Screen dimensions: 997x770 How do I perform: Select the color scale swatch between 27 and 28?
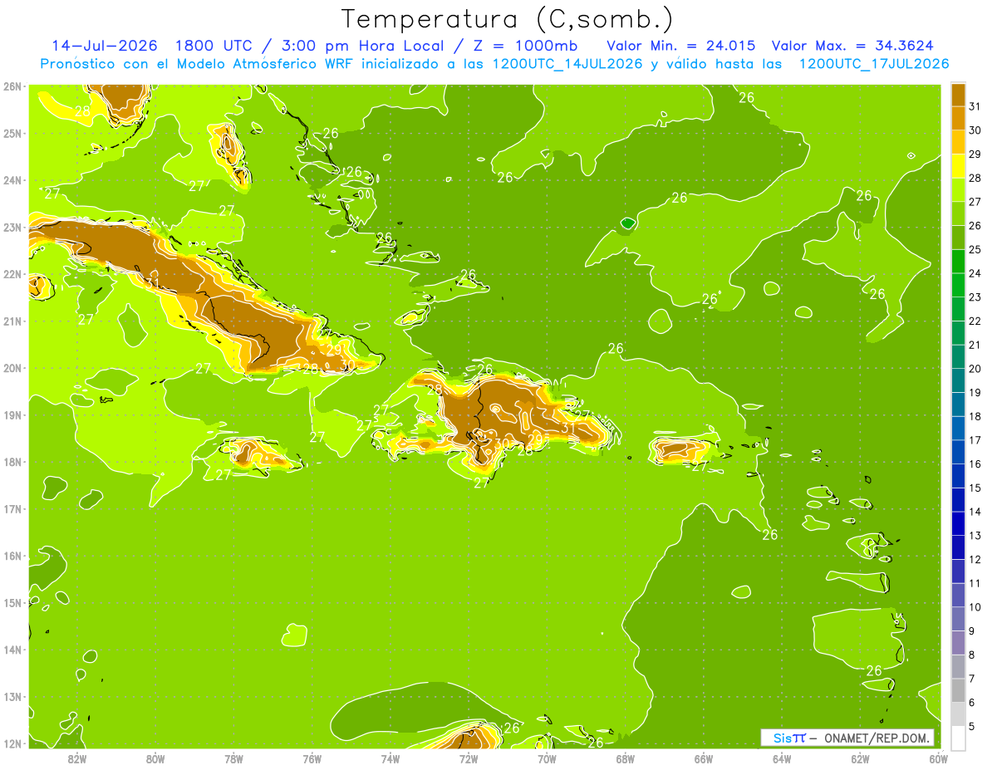pos(958,189)
